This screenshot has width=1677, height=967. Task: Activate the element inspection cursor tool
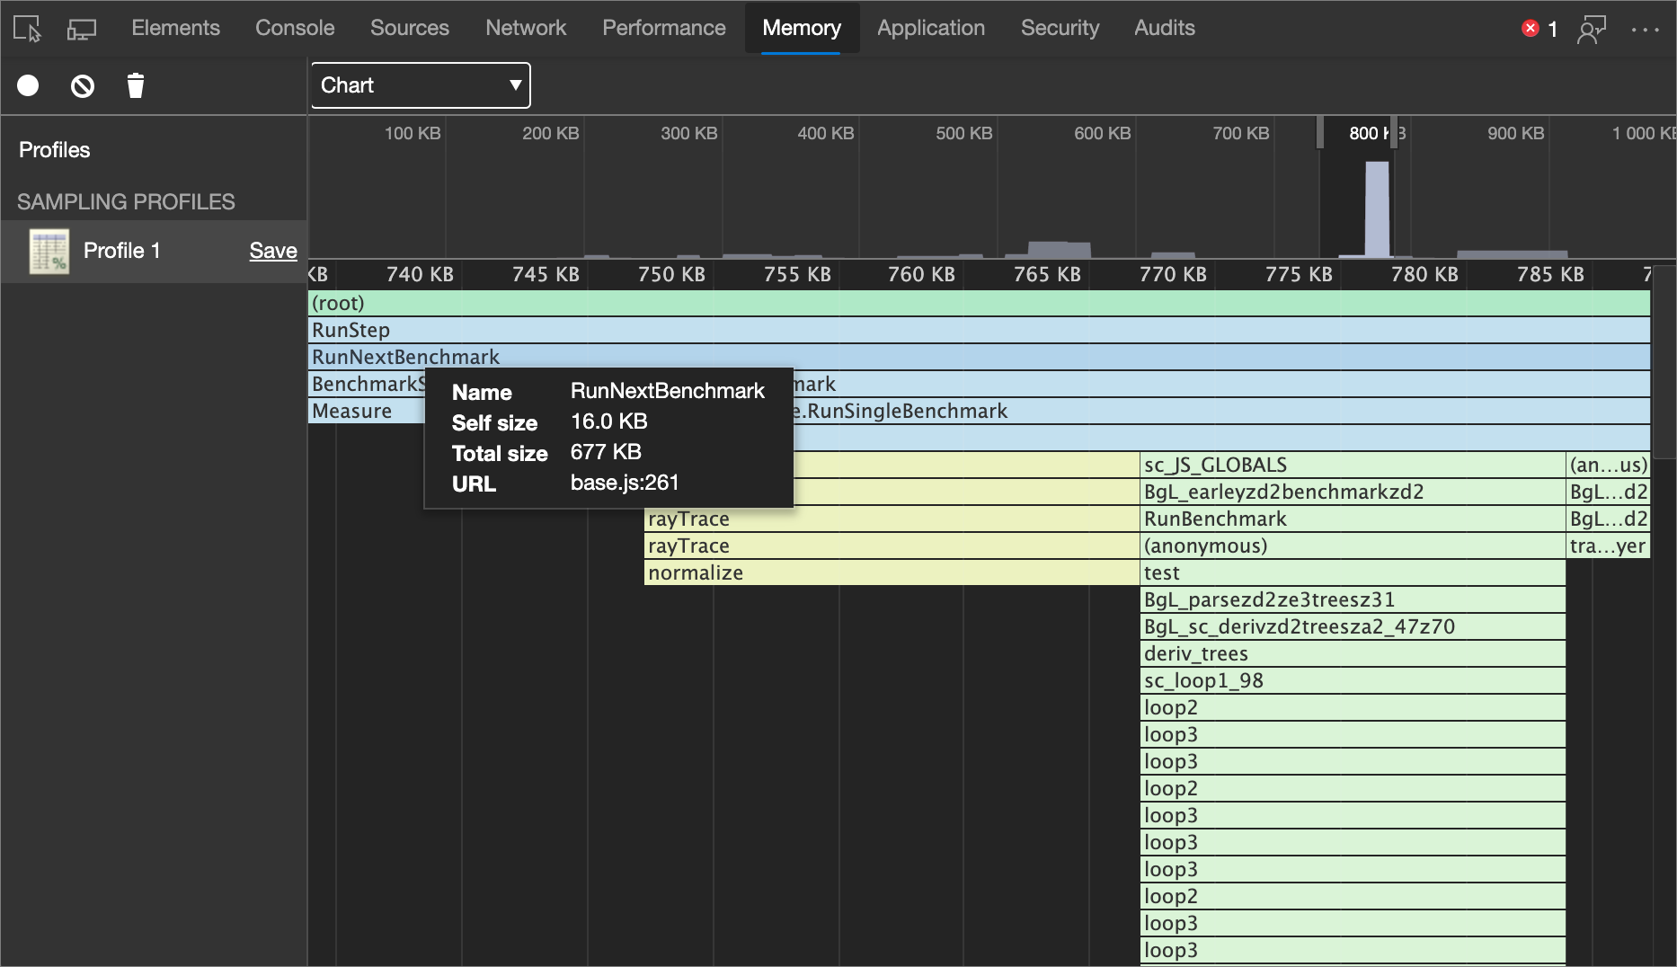point(27,28)
